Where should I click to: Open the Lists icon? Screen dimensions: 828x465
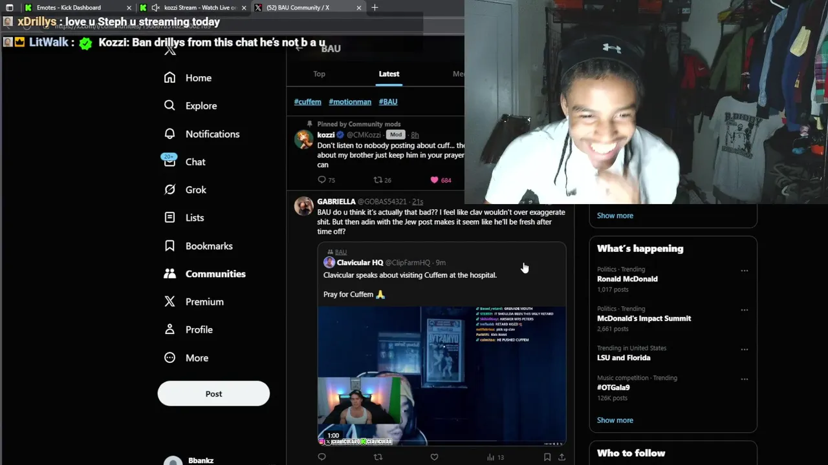pyautogui.click(x=169, y=218)
